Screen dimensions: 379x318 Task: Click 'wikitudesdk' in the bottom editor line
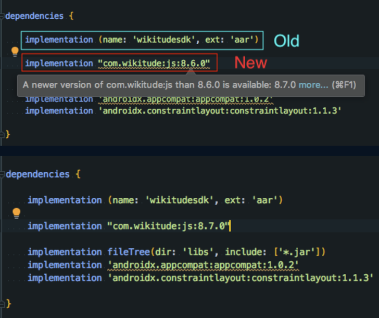[179, 200]
